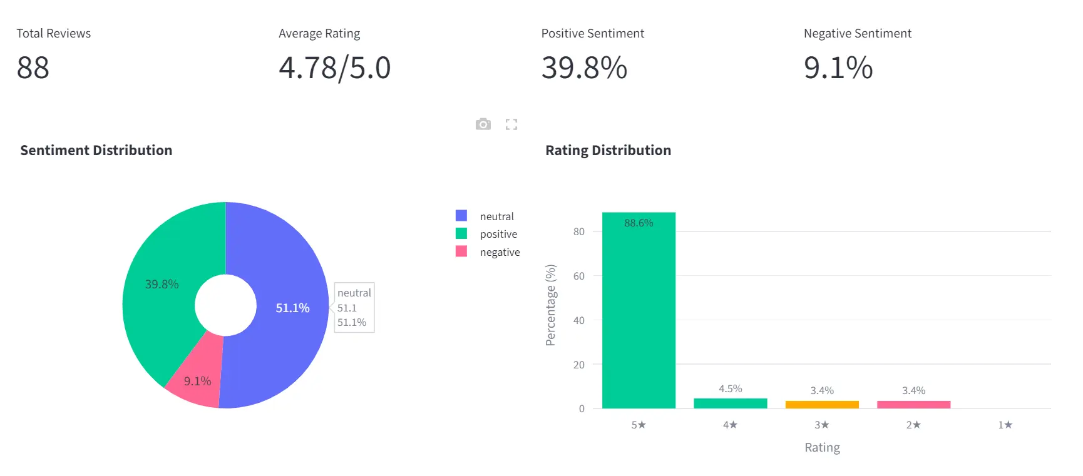
Task: Click the Sentiment Distribution chart title
Action: 96,150
